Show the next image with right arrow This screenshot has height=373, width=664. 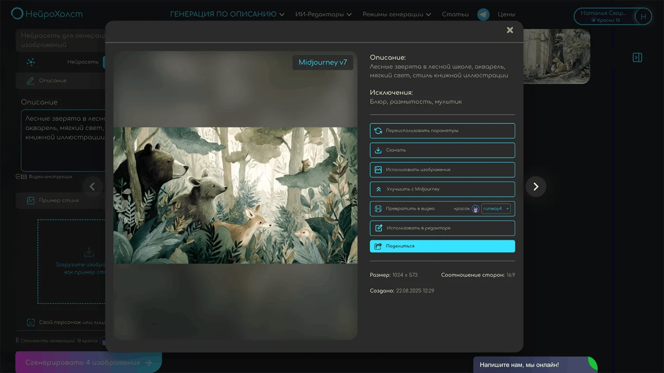point(536,186)
